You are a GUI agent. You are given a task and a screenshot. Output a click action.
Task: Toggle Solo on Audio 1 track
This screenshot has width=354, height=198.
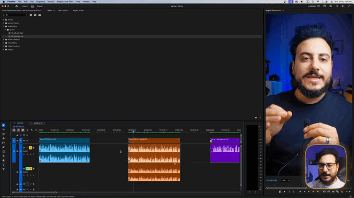tap(31, 148)
